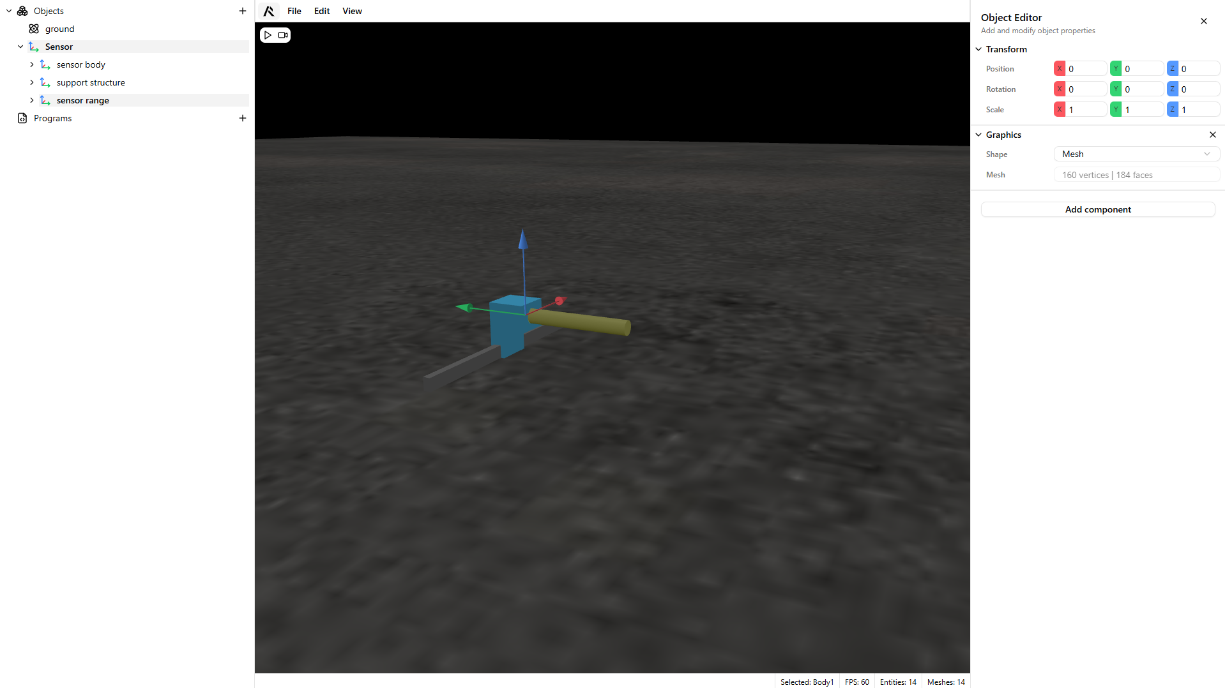Remove the Graphics component
Image resolution: width=1225 pixels, height=688 pixels.
click(x=1212, y=135)
